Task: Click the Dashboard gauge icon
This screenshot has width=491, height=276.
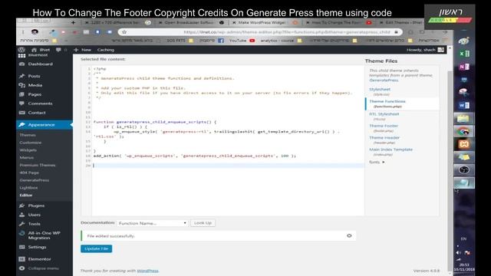Action: [x=21, y=64]
